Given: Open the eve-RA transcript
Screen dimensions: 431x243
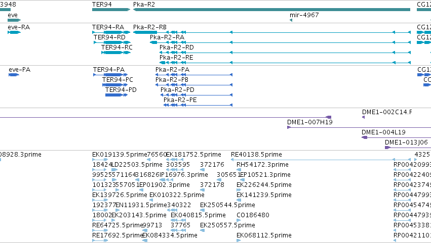Looking at the screenshot, I should [14, 32].
